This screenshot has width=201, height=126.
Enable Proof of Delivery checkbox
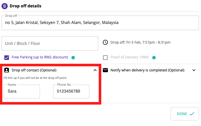(105, 58)
